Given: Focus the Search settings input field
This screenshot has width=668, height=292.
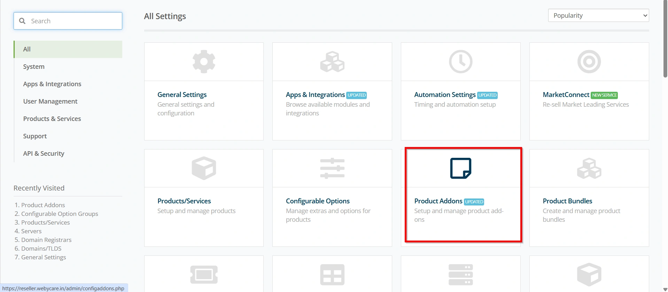Looking at the screenshot, I should coord(68,21).
